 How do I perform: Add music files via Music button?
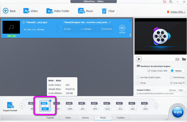tap(85, 11)
